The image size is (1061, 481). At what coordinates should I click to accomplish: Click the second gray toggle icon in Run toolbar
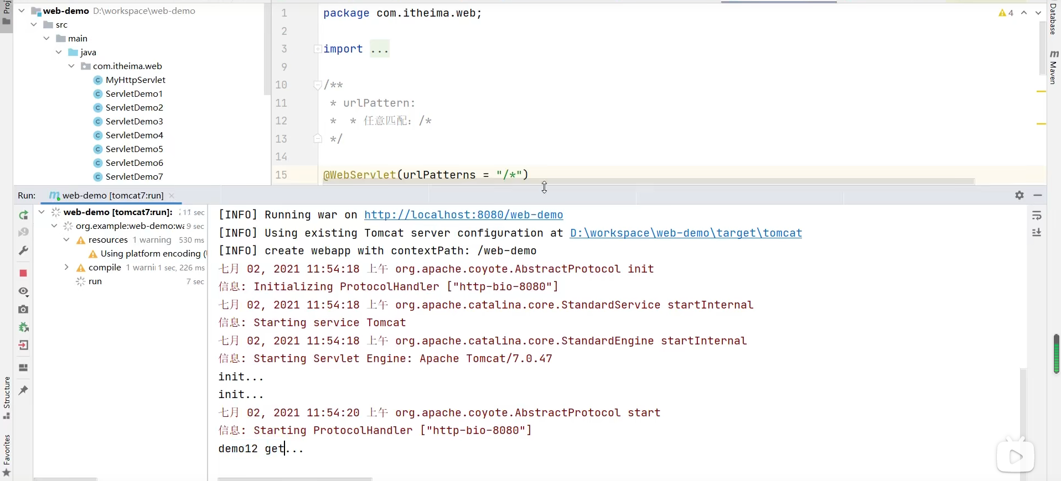pos(23,233)
